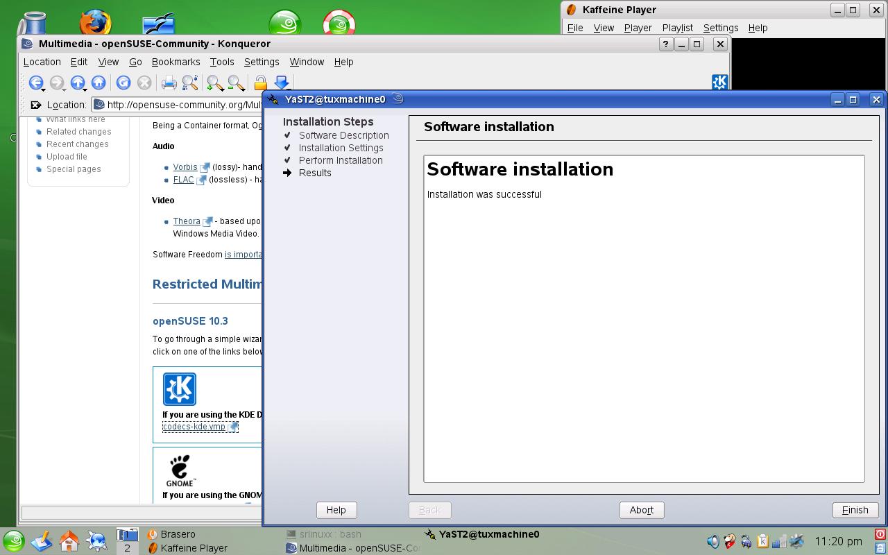Image resolution: width=888 pixels, height=555 pixels.
Task: Open Konqueror's Go menu
Action: tap(135, 62)
